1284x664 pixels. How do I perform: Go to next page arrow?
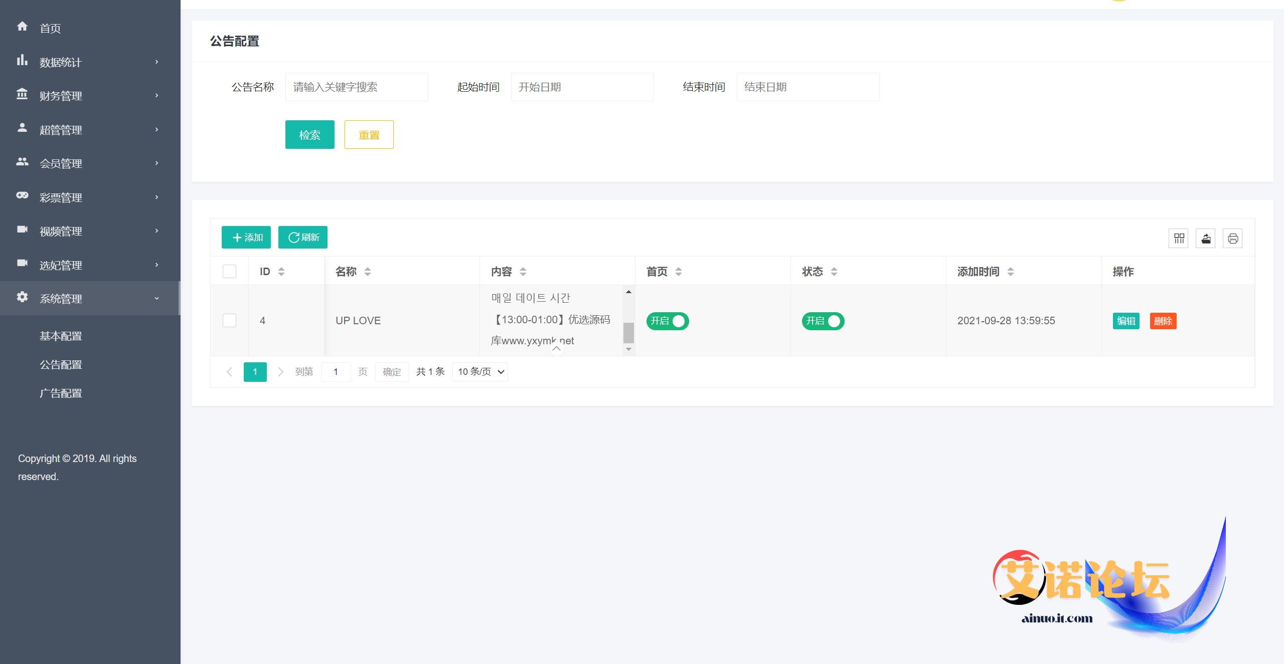tap(281, 372)
